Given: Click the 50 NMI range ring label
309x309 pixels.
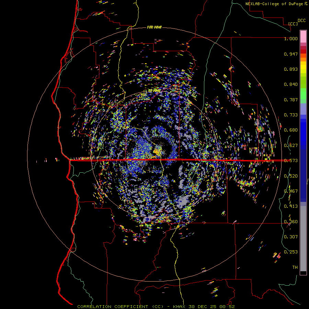Looking at the screenshot, I should click(154, 91).
